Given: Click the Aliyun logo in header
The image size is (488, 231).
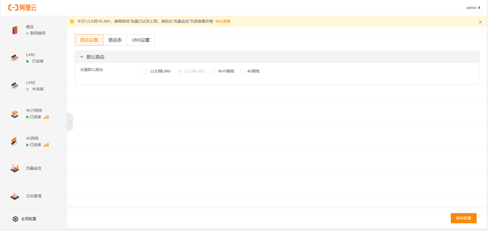Looking at the screenshot, I should (22, 8).
